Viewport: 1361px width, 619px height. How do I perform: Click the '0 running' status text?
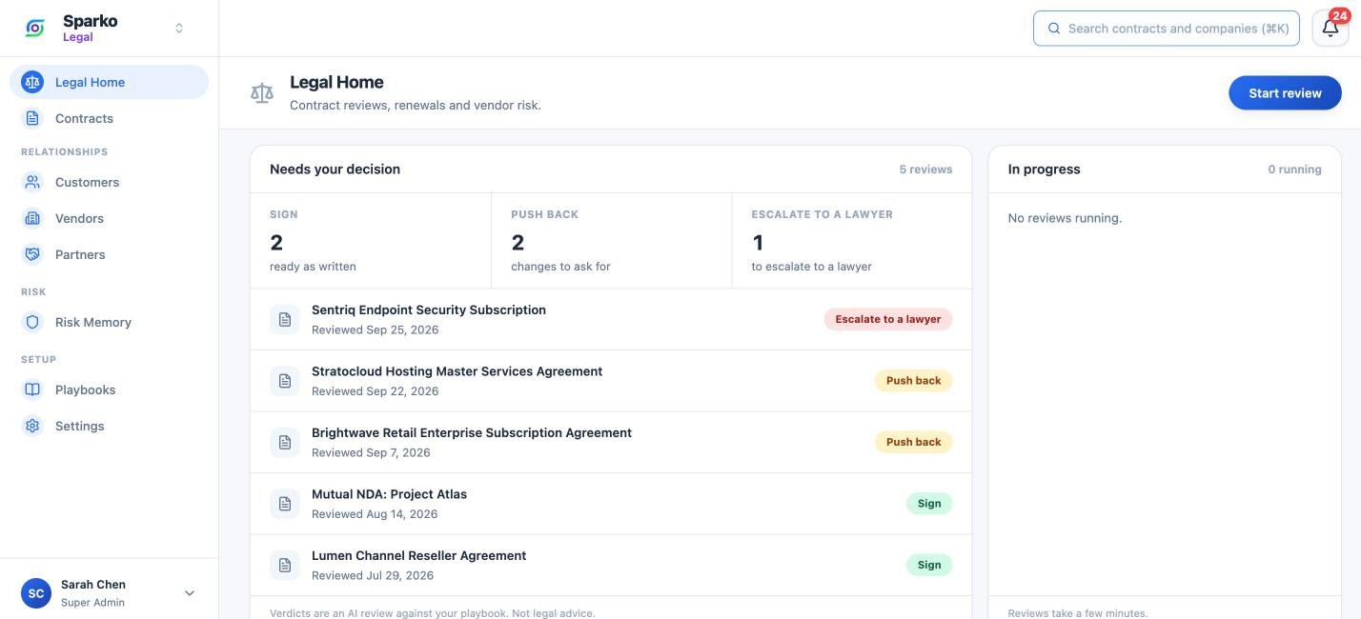coord(1294,170)
